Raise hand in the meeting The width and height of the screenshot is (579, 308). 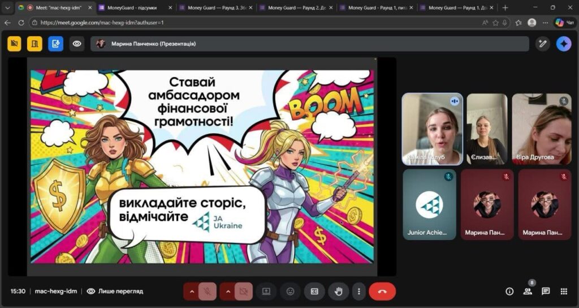339,291
